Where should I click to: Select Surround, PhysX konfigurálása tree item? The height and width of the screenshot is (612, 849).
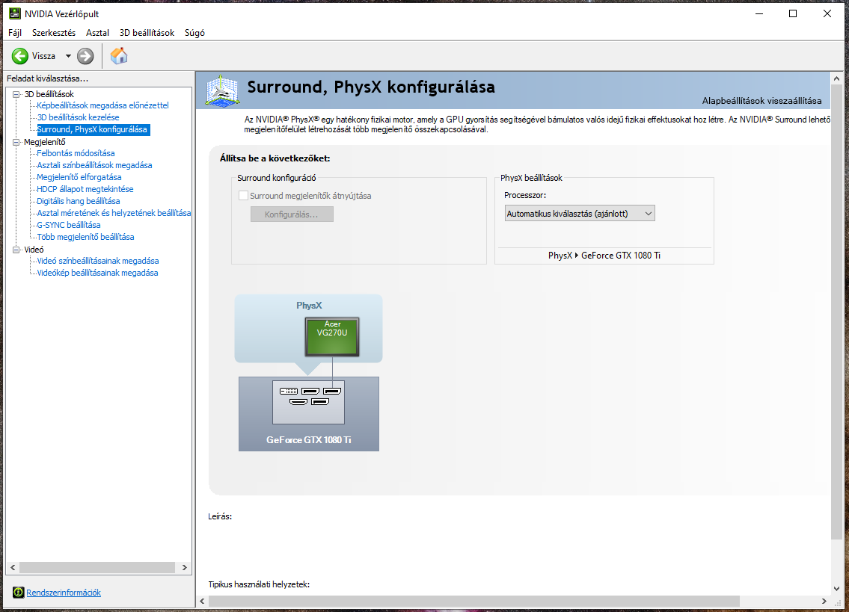pyautogui.click(x=92, y=129)
